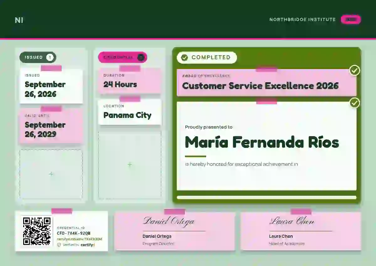Click the QR code image

click(x=37, y=231)
